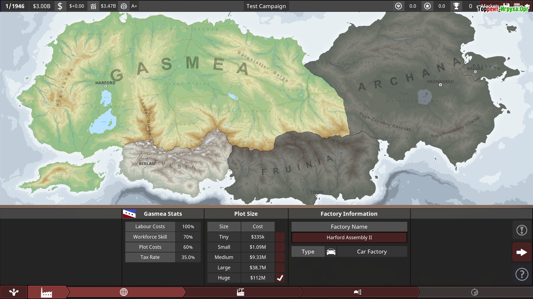Viewport: 533px width, 299px height.
Task: Uncheck the Huge plot size checkbox
Action: (x=280, y=278)
